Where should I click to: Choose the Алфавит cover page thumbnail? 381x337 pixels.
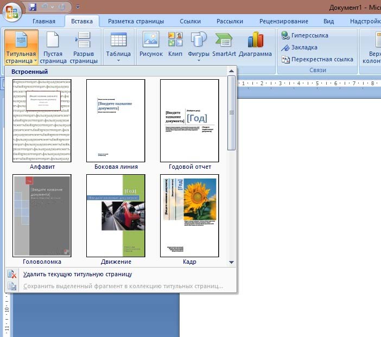tap(42, 120)
